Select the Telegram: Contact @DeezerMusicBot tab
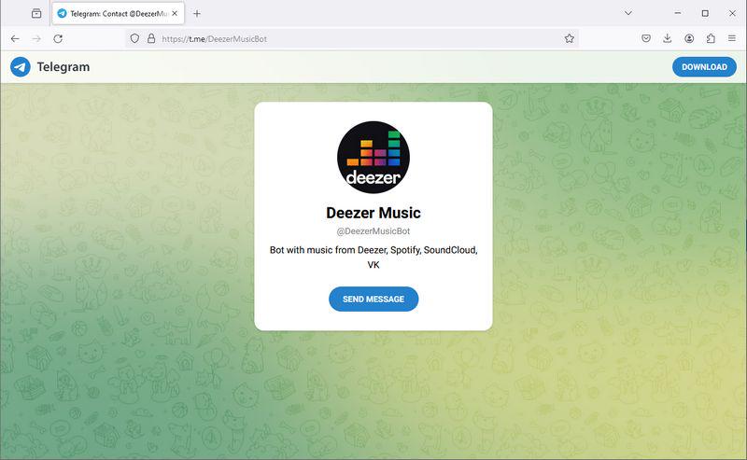747x460 pixels. click(x=118, y=13)
